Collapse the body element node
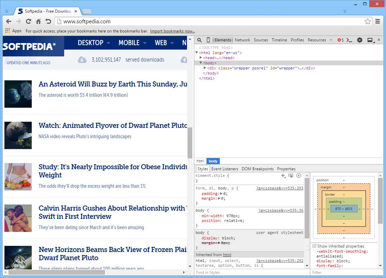 (x=201, y=63)
